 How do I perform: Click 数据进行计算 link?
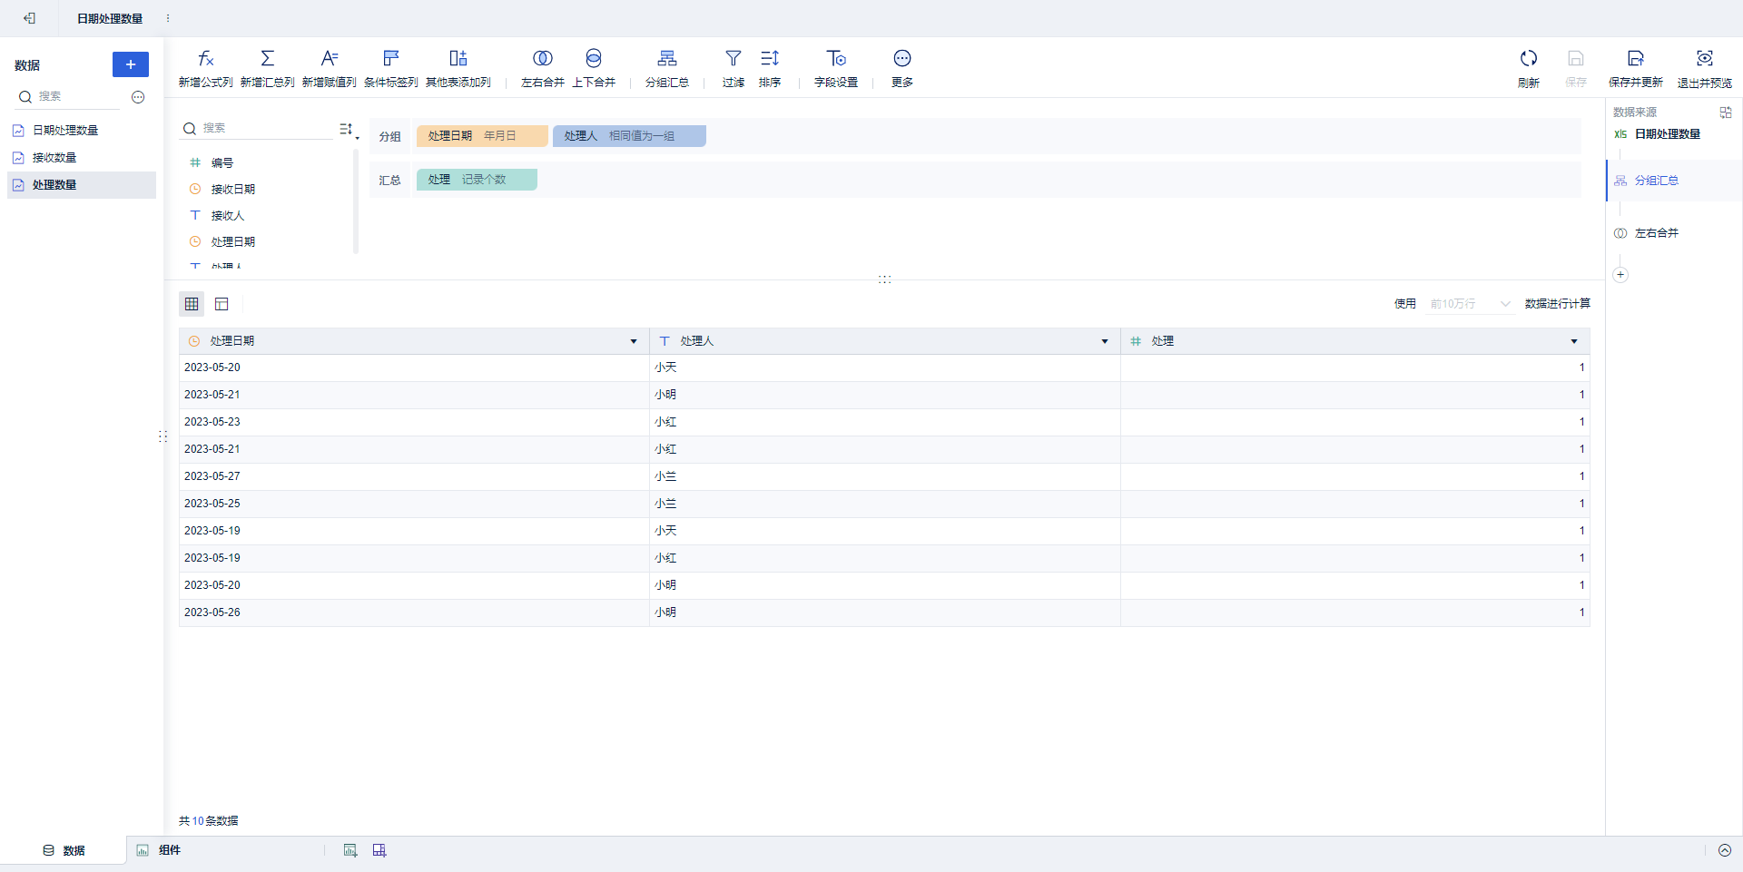tap(1558, 304)
